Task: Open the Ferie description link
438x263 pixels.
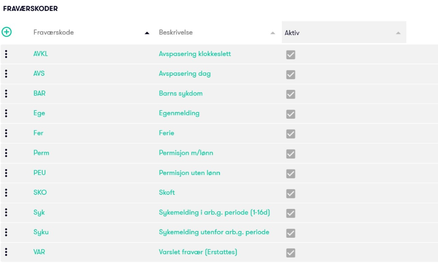Action: [166, 133]
